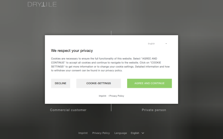Click the vertical divider line below the dialog
The image size is (223, 139).
[x=111, y=107]
